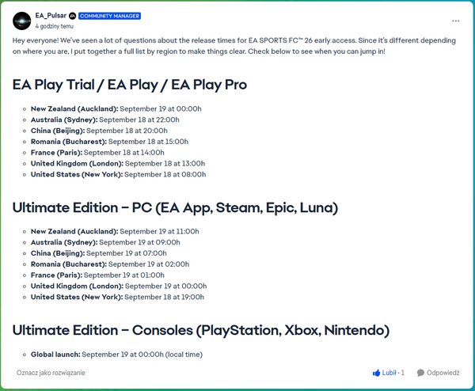Select 'Global launch: September 19 at 00:00h' line
The image size is (475, 391).
[x=116, y=355]
